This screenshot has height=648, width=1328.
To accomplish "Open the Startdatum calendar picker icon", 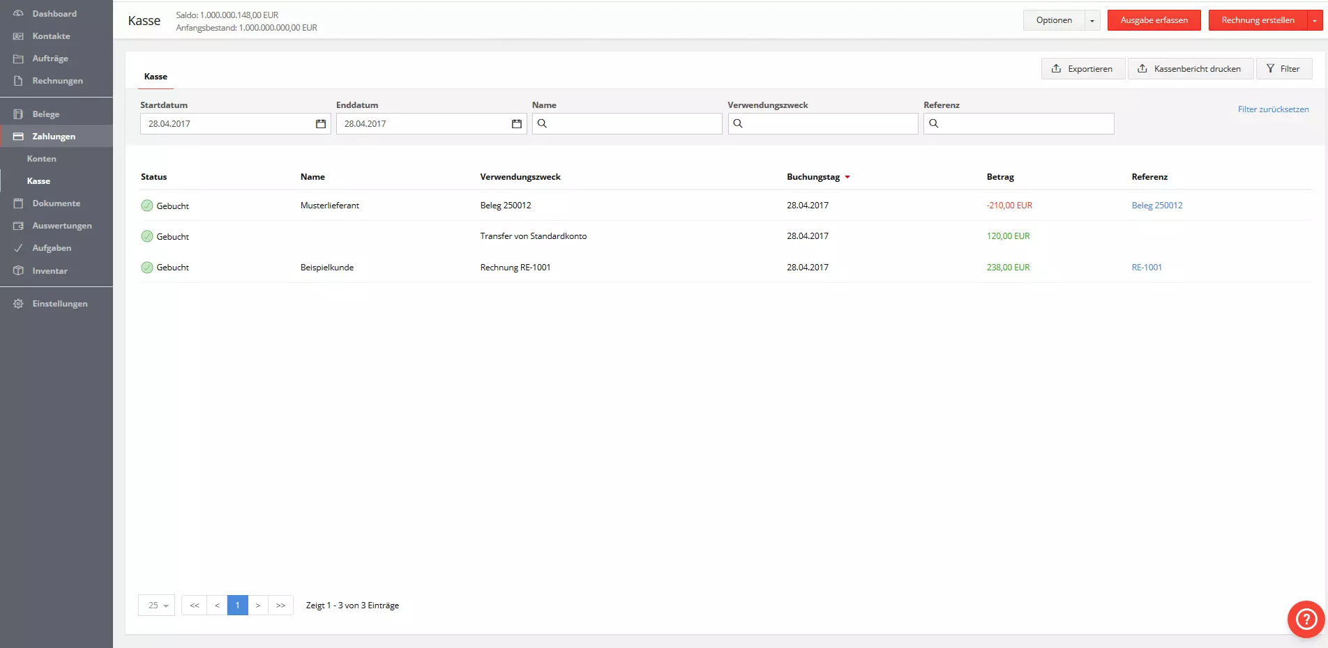I will click(321, 124).
